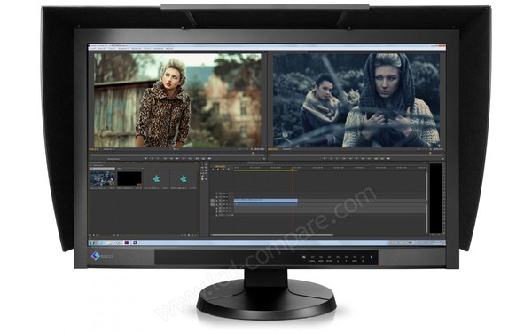Toggle the V1 source patch button
532x333 pixels.
tap(212, 201)
